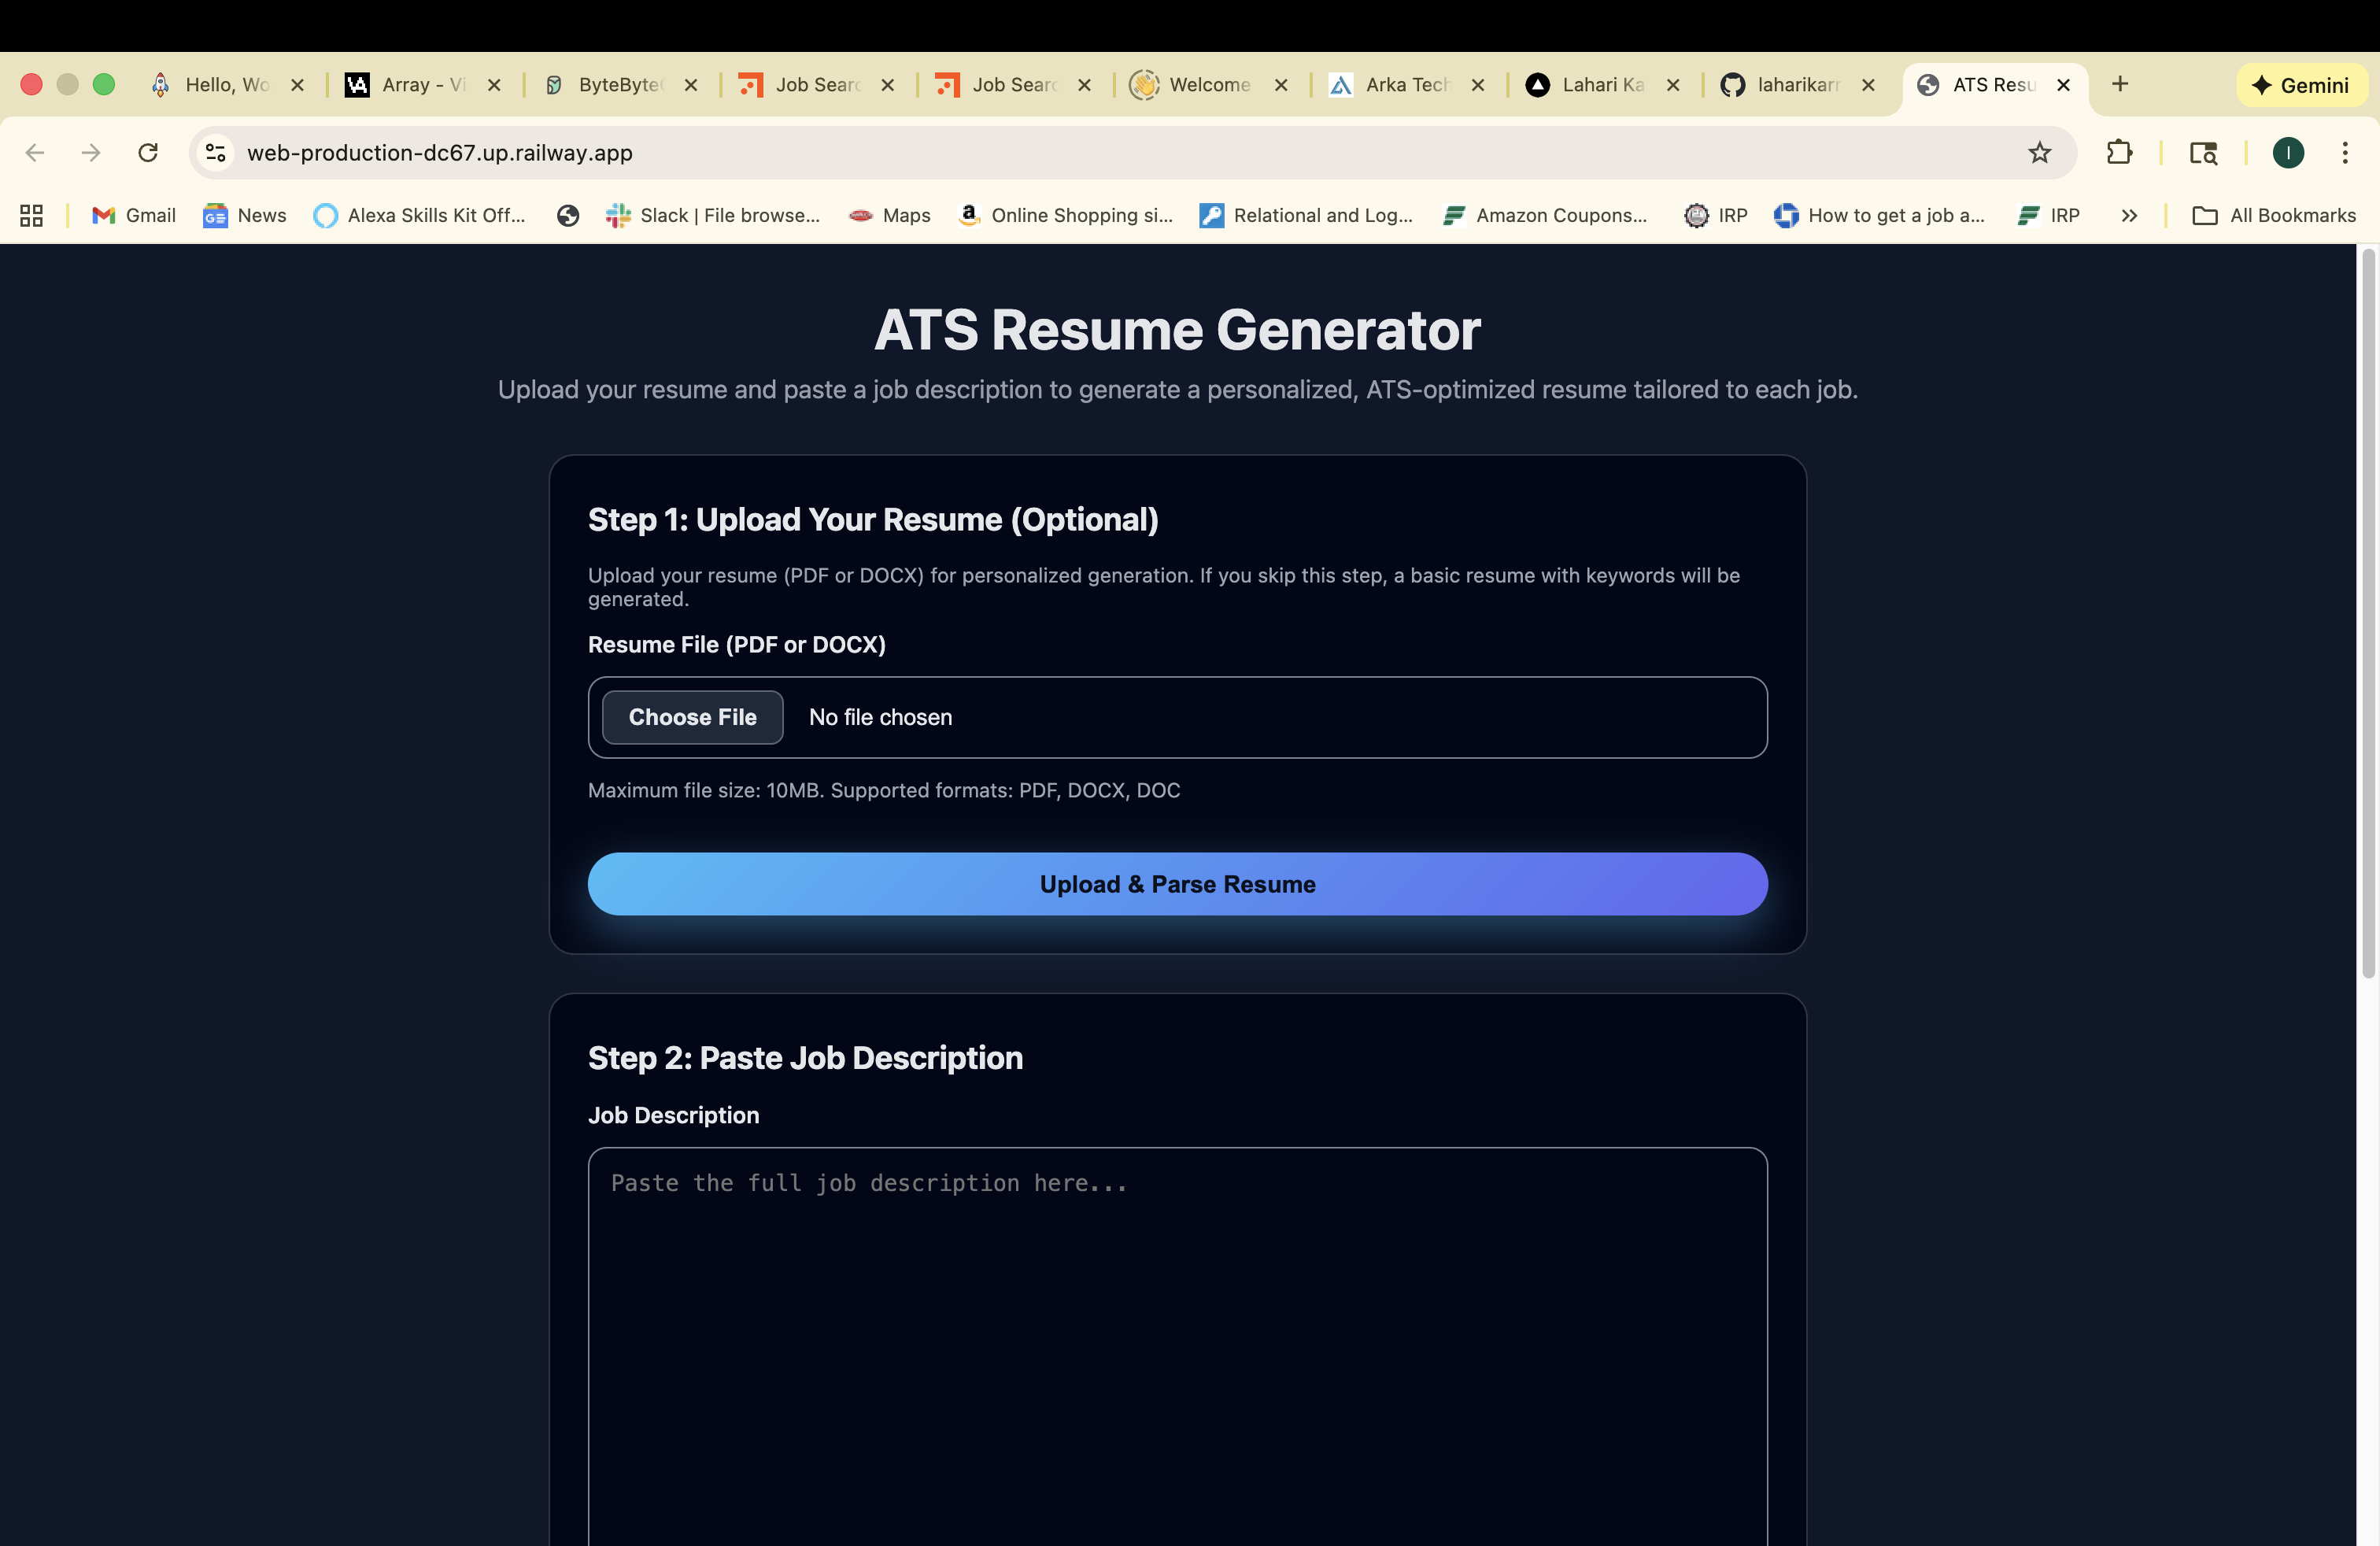The height and width of the screenshot is (1546, 2380).
Task: Open the Maps bookmark
Action: [888, 215]
